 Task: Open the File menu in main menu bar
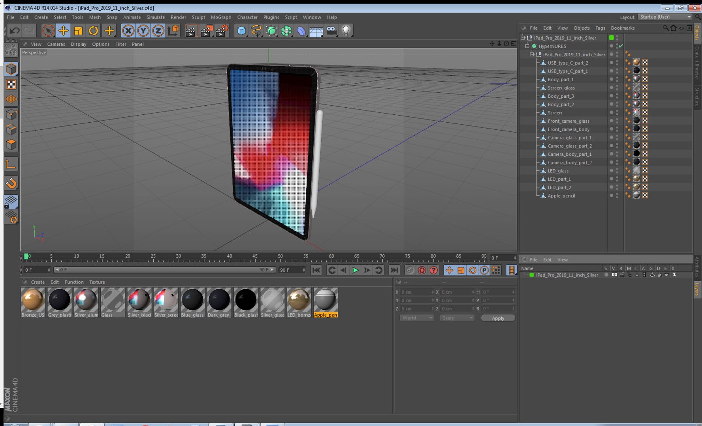[11, 17]
